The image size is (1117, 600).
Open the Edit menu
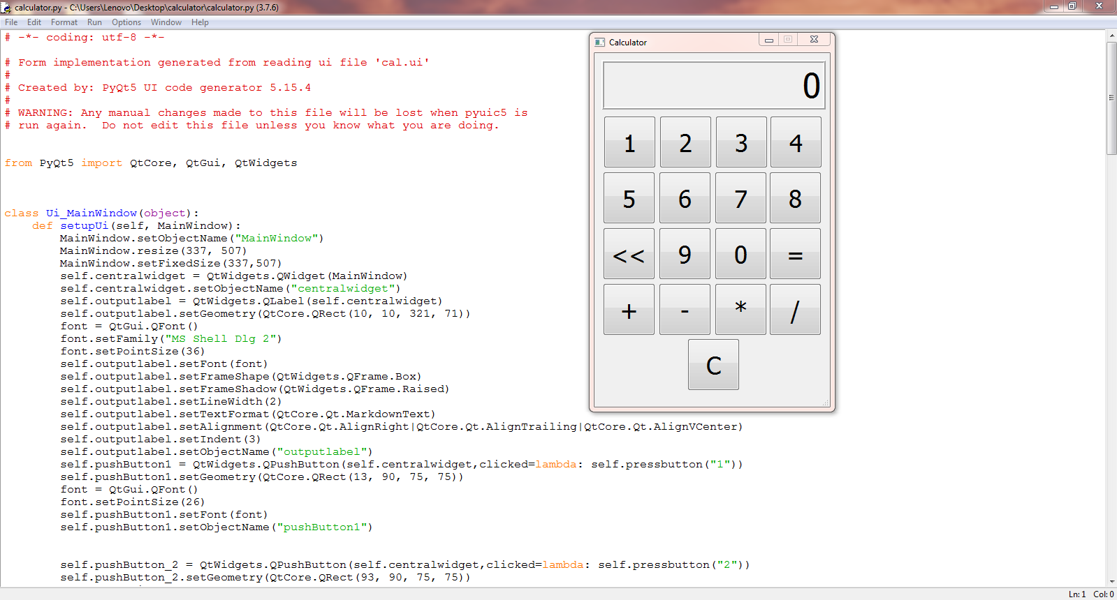pyautogui.click(x=34, y=22)
